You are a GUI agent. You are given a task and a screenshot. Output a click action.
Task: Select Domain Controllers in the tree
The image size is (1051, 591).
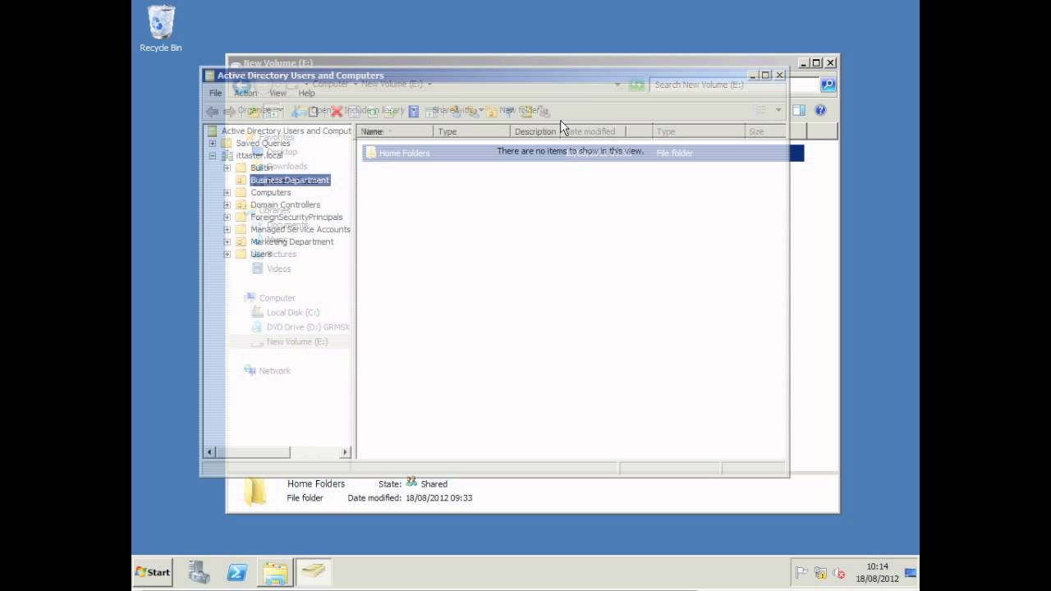click(285, 204)
